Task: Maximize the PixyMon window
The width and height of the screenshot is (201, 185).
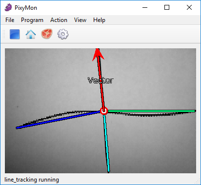Action: click(x=167, y=7)
